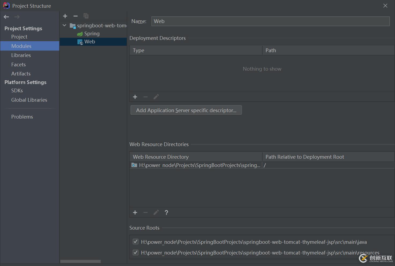Open Libraries in Project Settings
395x266 pixels.
pyautogui.click(x=21, y=55)
